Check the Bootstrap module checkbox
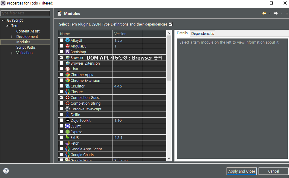Image resolution: width=289 pixels, height=178 pixels. point(62,52)
